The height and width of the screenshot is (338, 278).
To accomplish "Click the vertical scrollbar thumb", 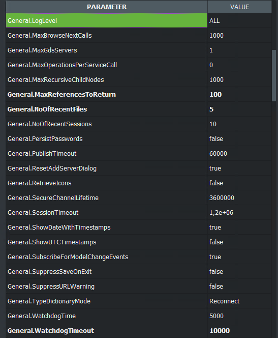I will click(274, 75).
